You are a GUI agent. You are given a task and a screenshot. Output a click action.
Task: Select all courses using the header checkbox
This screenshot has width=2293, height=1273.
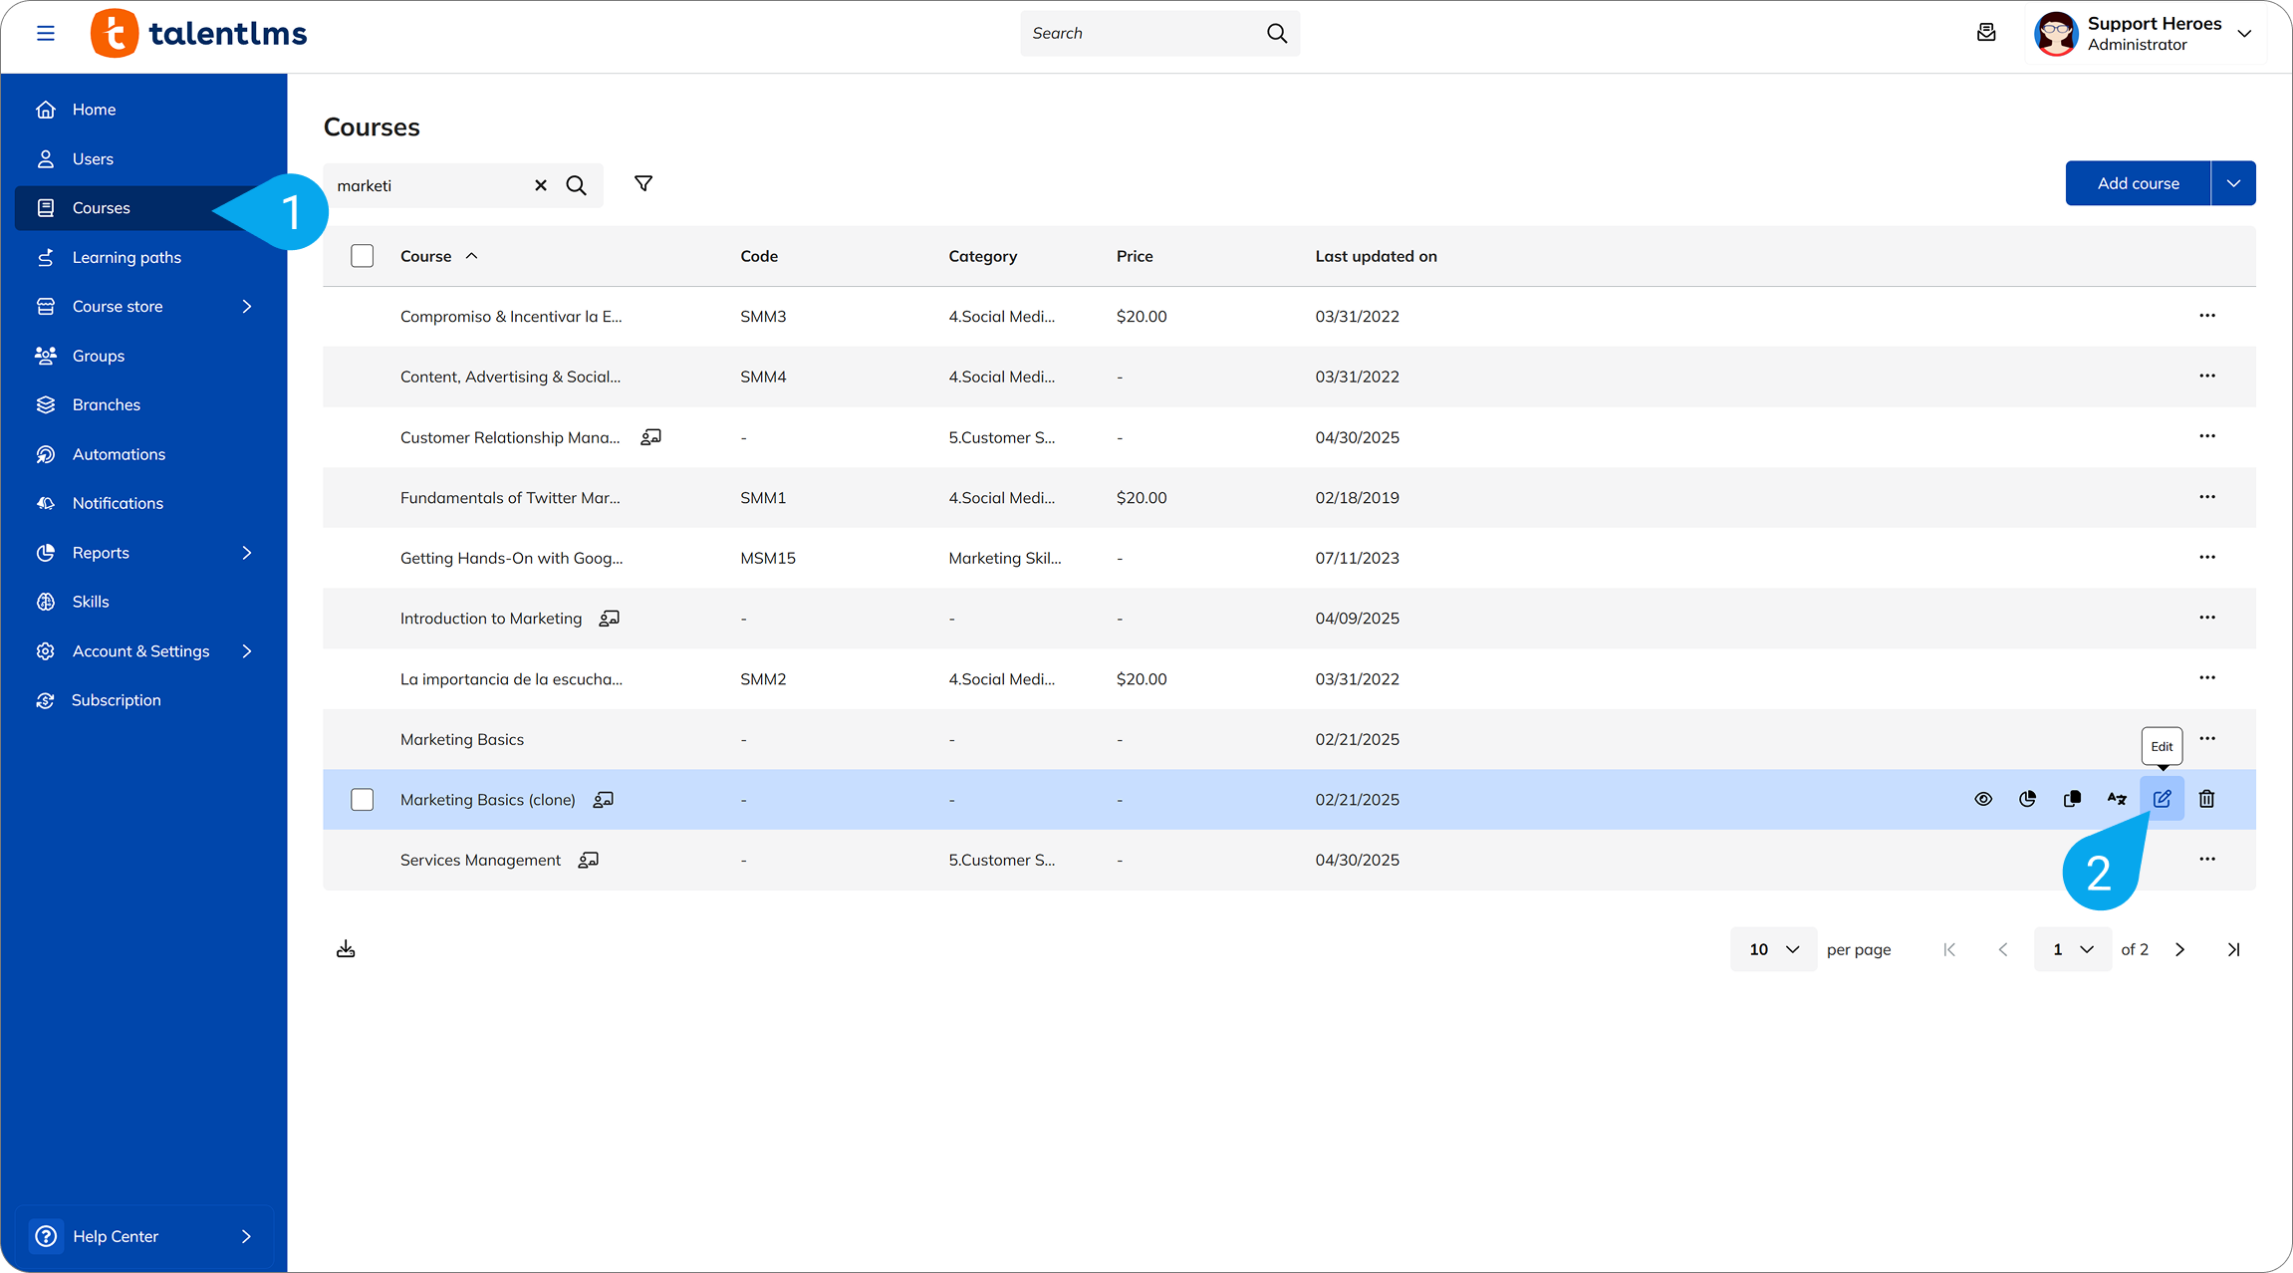[x=362, y=255]
